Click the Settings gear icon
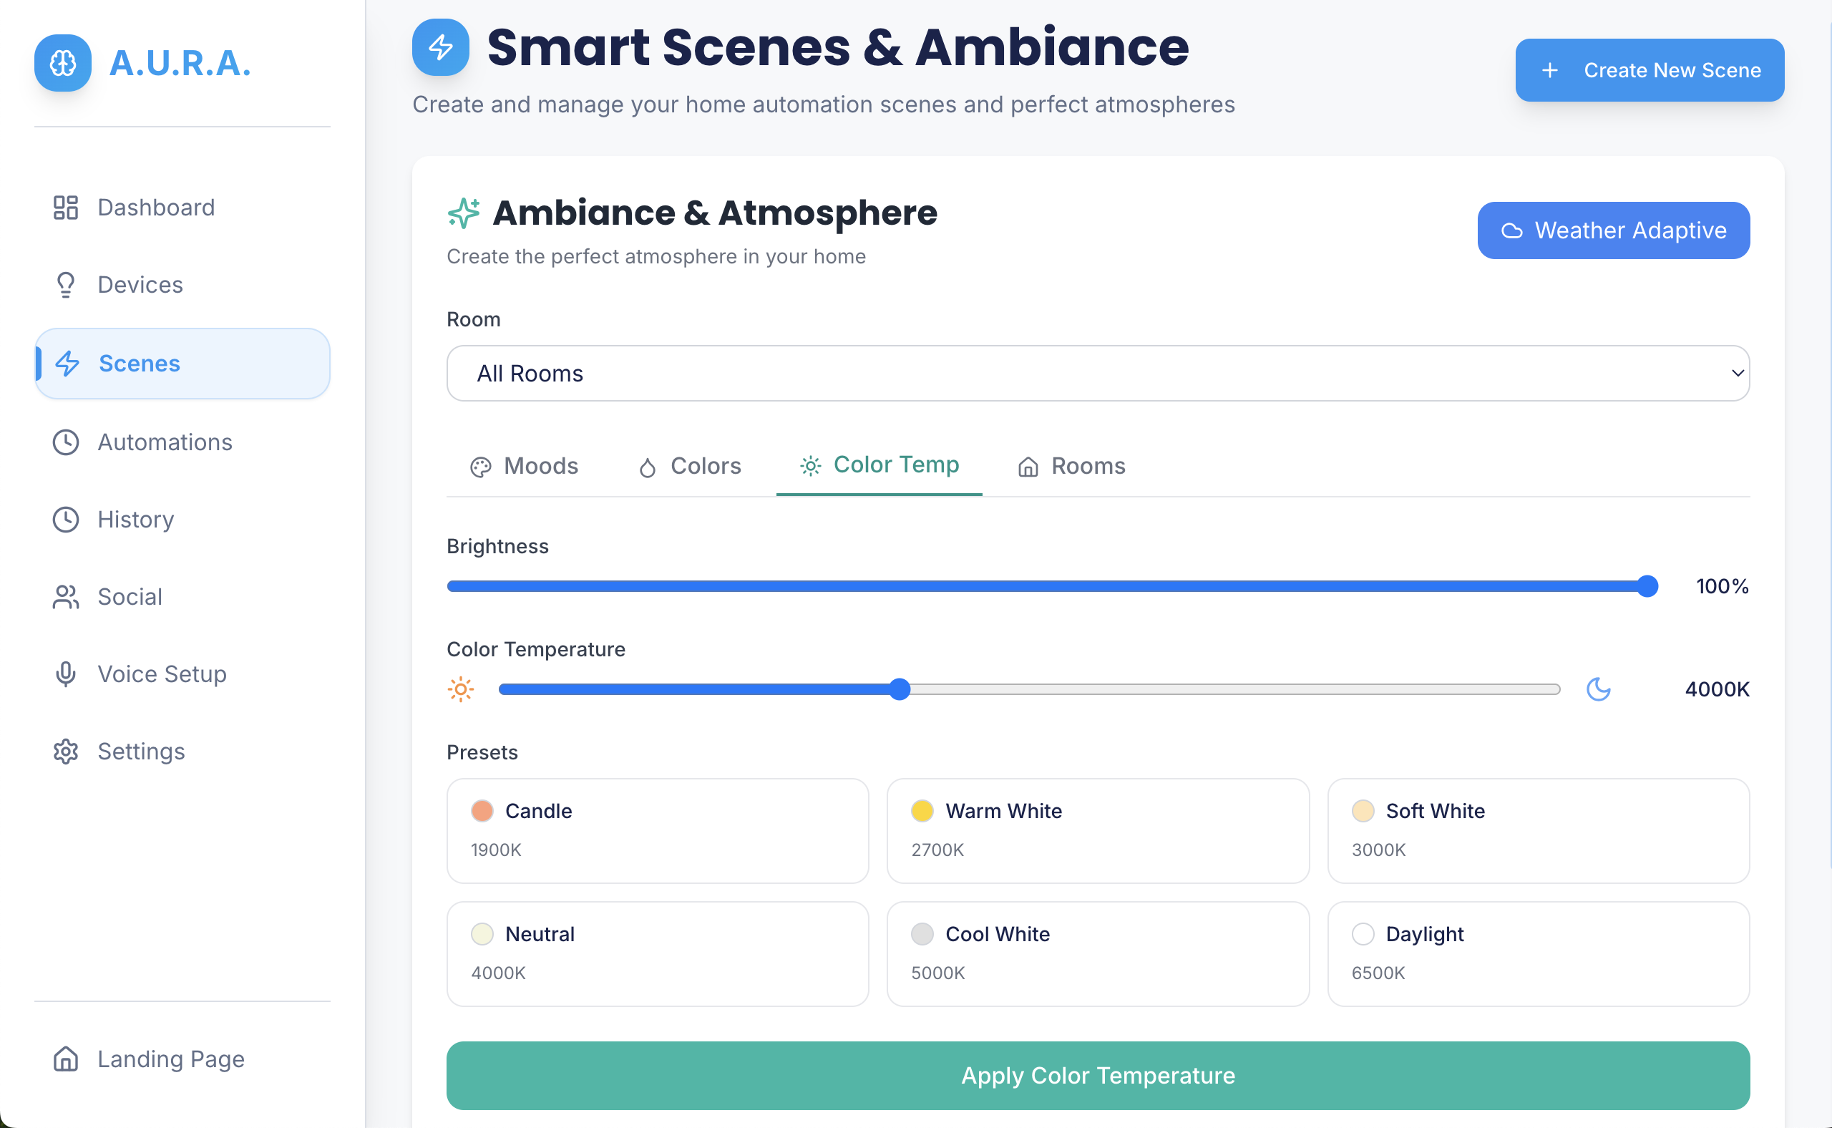This screenshot has height=1128, width=1832. pos(66,752)
